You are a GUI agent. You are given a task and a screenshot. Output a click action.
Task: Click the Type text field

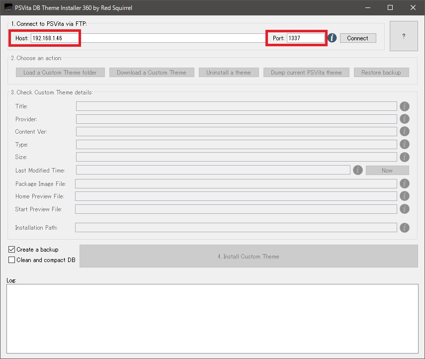tap(236, 144)
